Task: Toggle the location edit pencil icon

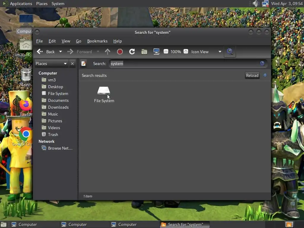Action: pyautogui.click(x=83, y=64)
